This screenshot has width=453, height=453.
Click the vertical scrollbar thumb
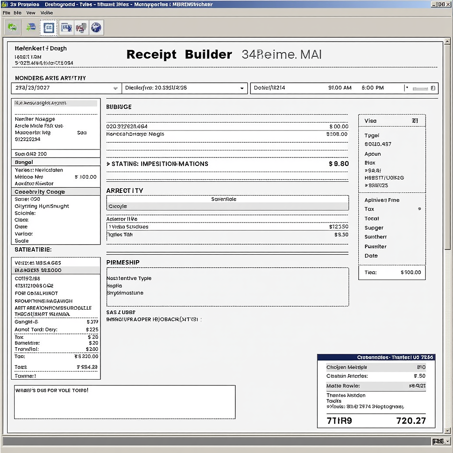(x=447, y=147)
